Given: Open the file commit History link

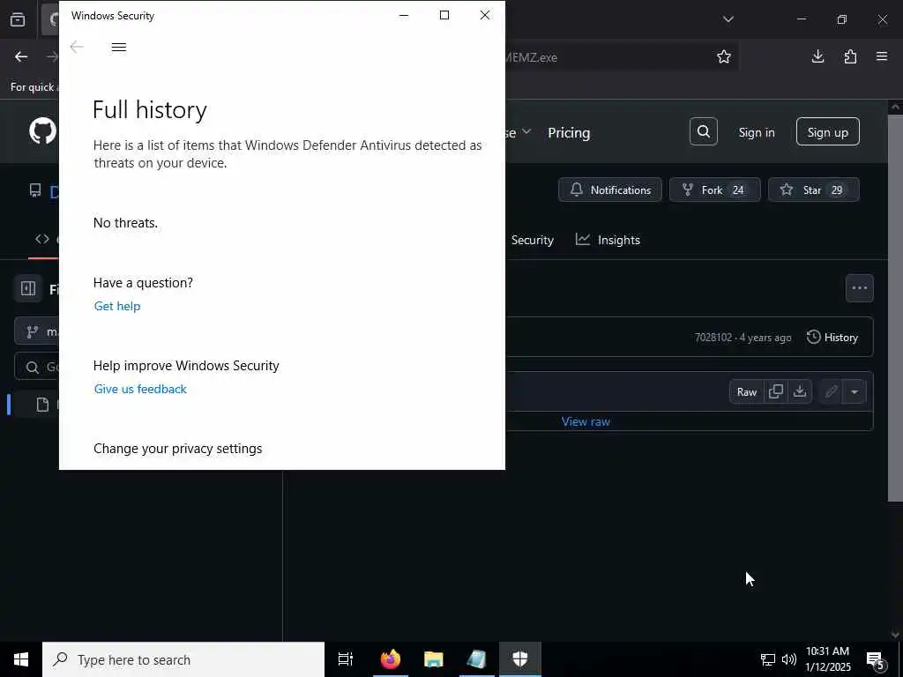Looking at the screenshot, I should pos(832,338).
